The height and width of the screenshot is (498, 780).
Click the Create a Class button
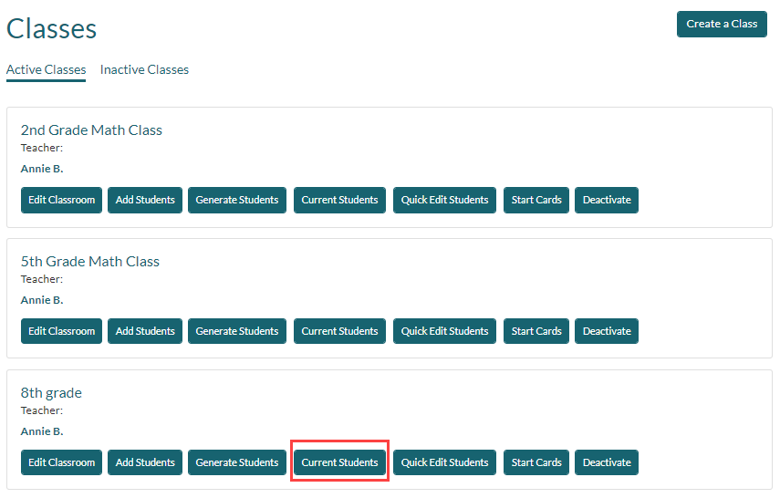coord(721,24)
